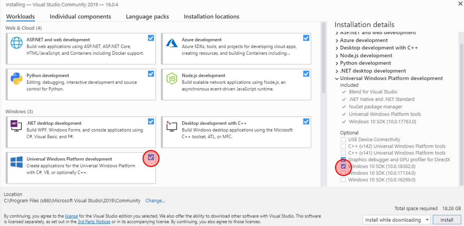This screenshot has height=226, width=464.
Task: Enable USB Device Connectivity optional component
Action: pyautogui.click(x=343, y=140)
